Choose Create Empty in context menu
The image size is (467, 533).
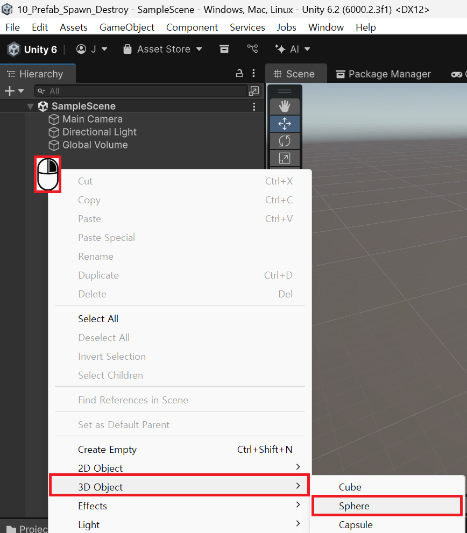(x=180, y=450)
